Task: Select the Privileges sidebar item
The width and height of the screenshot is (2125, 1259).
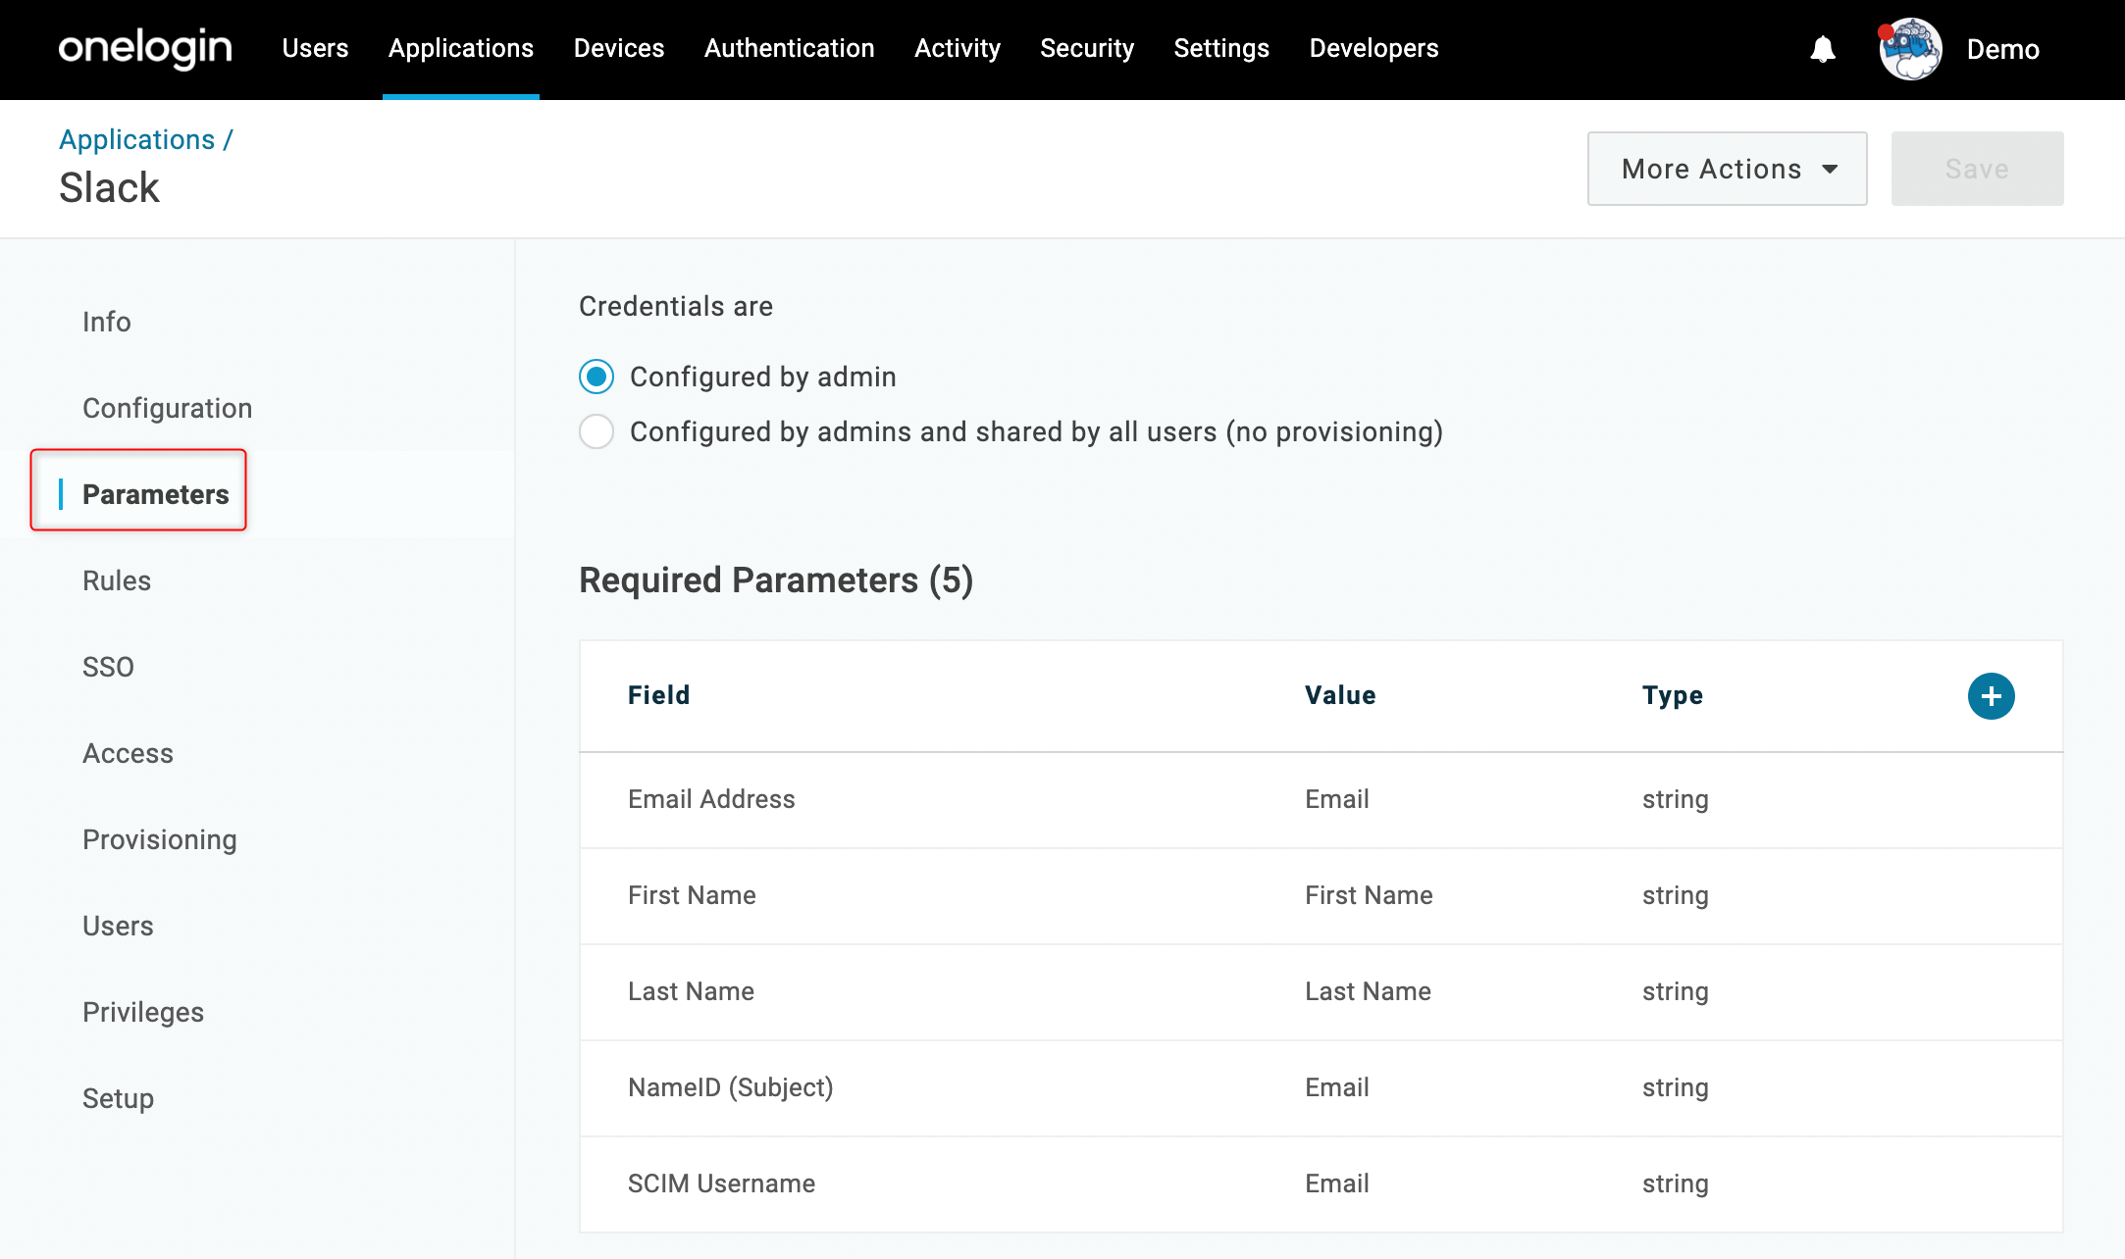Action: 143,1012
